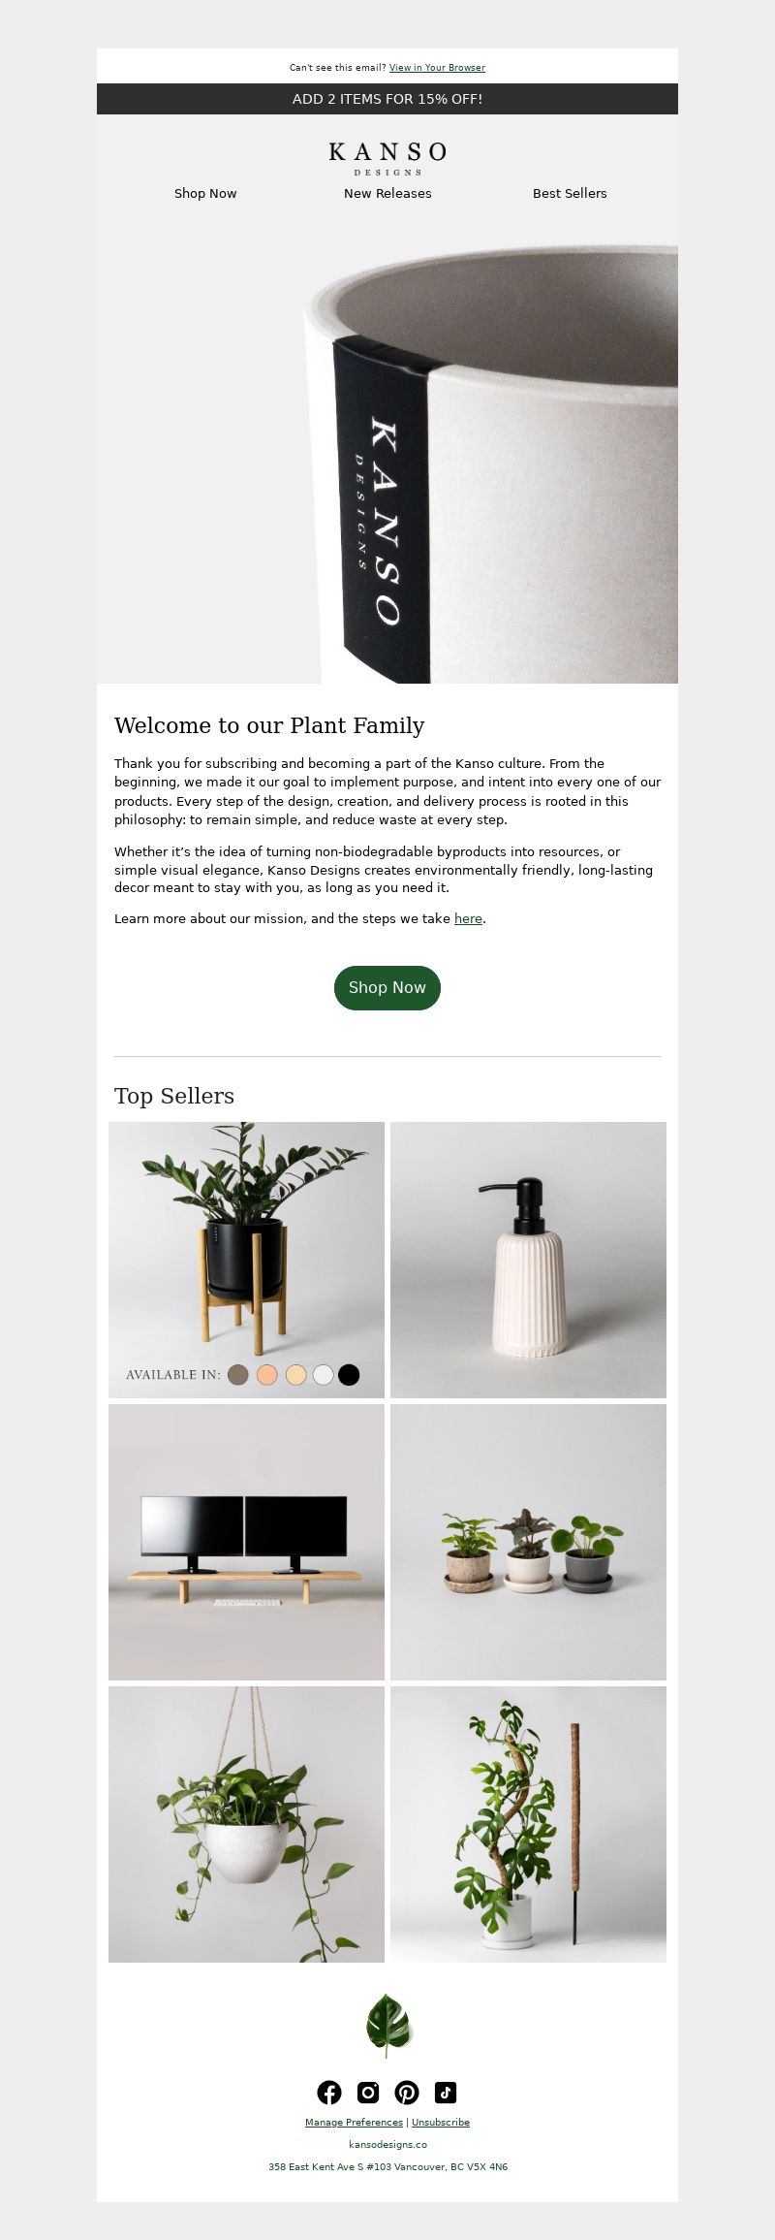Image resolution: width=775 pixels, height=2240 pixels.
Task: Follow the View in Your Browser link
Action: [437, 68]
